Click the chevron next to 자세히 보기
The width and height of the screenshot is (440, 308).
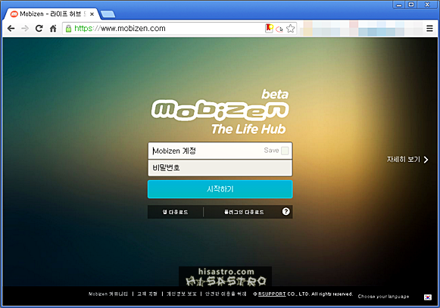tap(426, 160)
